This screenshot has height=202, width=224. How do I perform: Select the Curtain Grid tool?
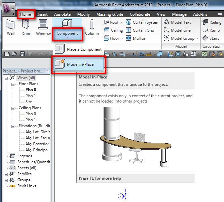click(x=140, y=30)
